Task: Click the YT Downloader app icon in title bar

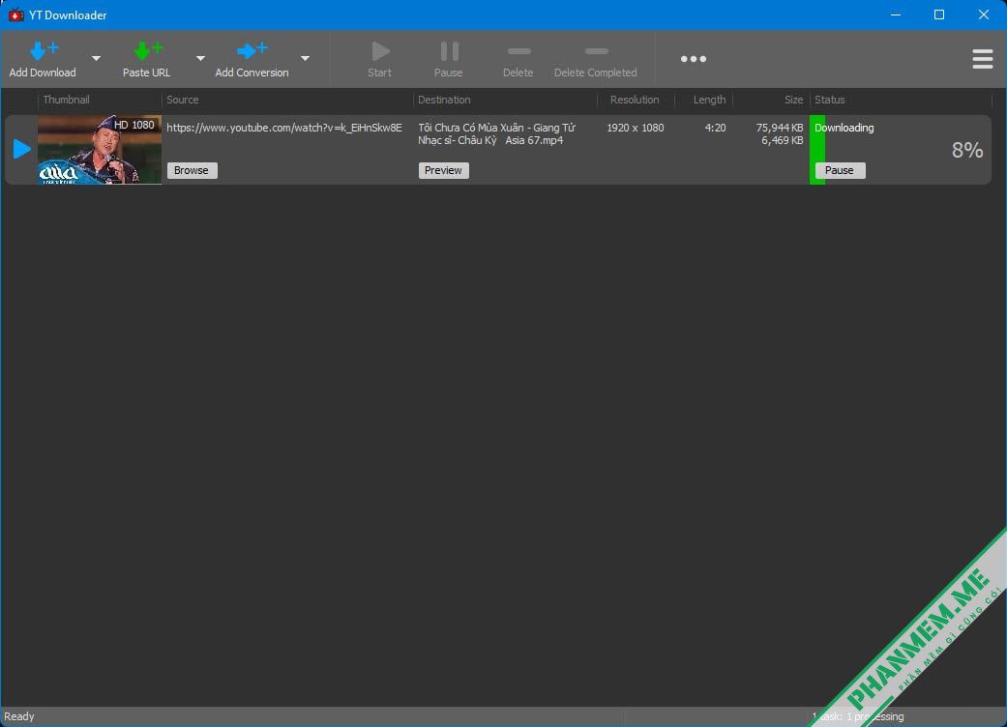Action: [15, 15]
